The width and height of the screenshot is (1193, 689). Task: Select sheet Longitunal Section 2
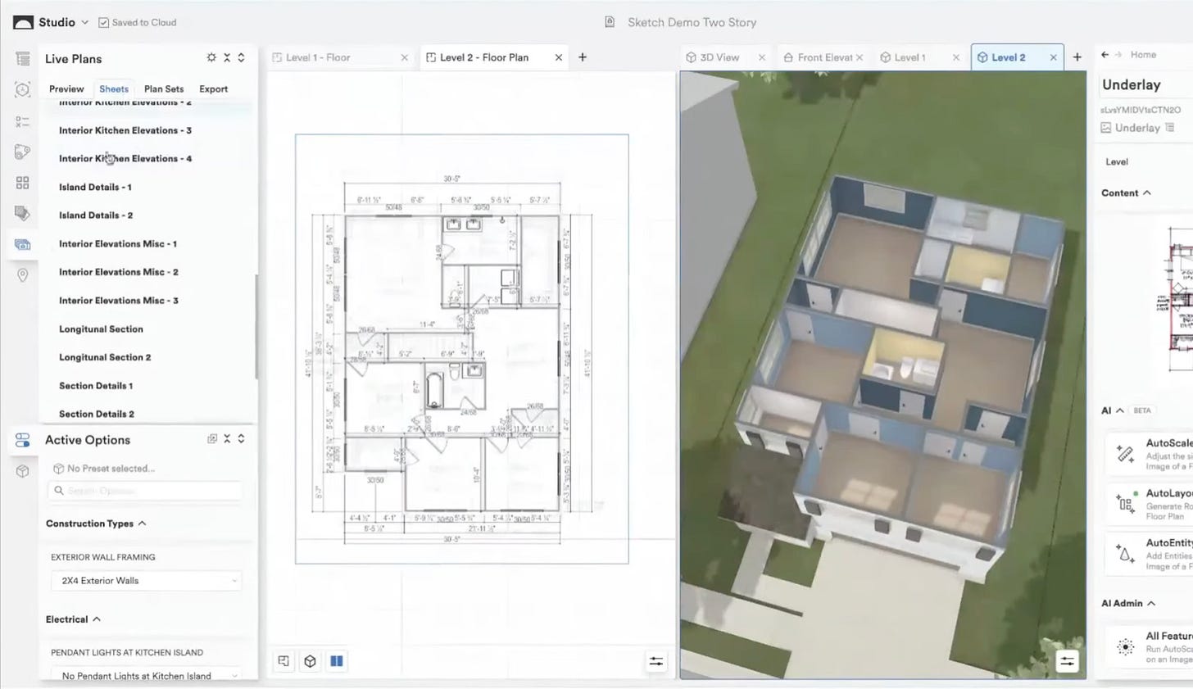coord(105,357)
